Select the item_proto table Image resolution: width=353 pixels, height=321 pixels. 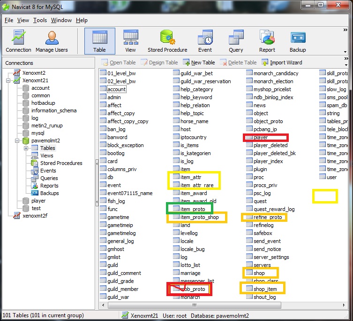click(193, 209)
